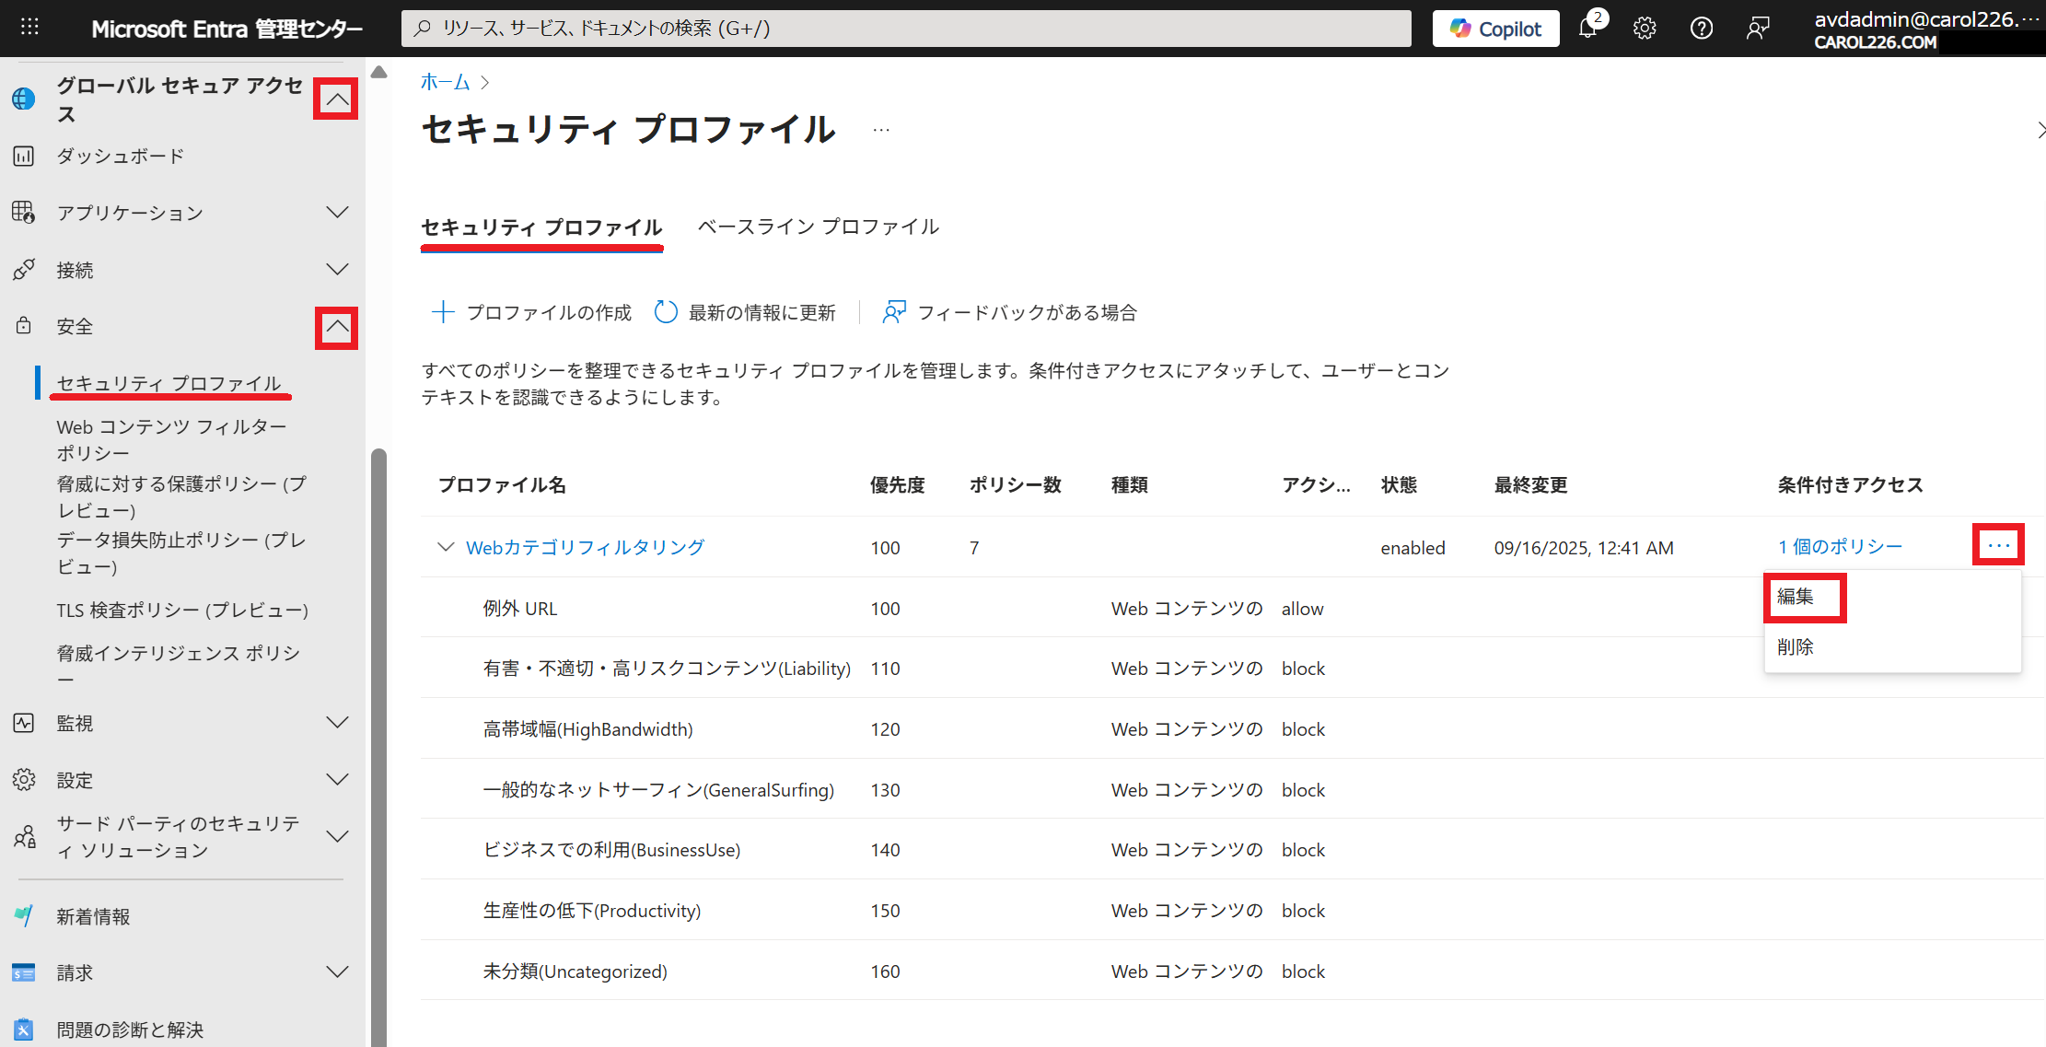Open the 1 個のポリシー link
2046x1047 pixels.
[x=1840, y=547]
